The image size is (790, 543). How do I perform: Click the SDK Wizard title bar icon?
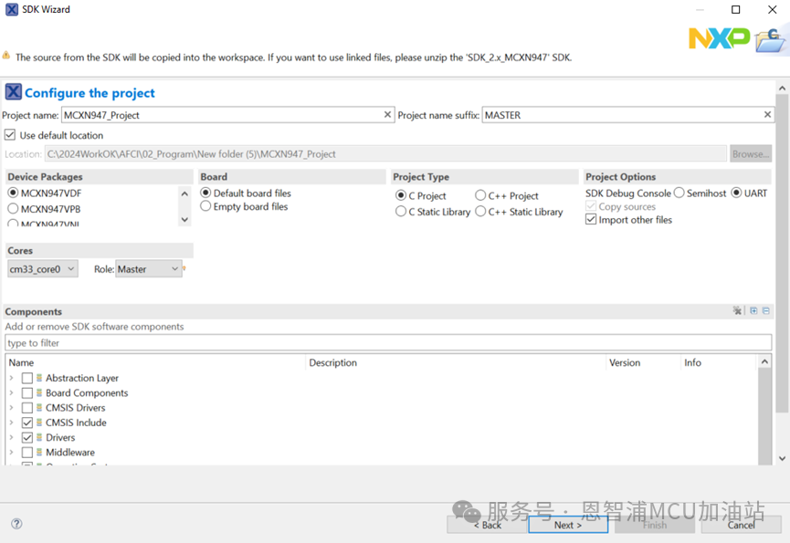coord(12,9)
